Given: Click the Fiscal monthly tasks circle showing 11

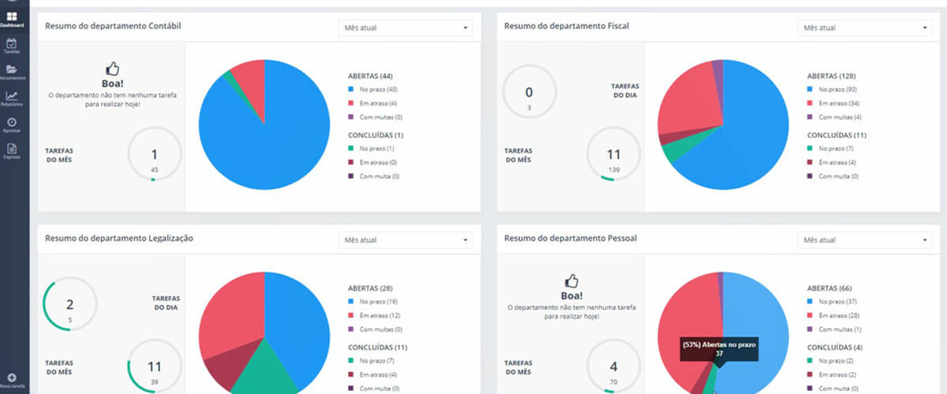Looking at the screenshot, I should tap(613, 154).
